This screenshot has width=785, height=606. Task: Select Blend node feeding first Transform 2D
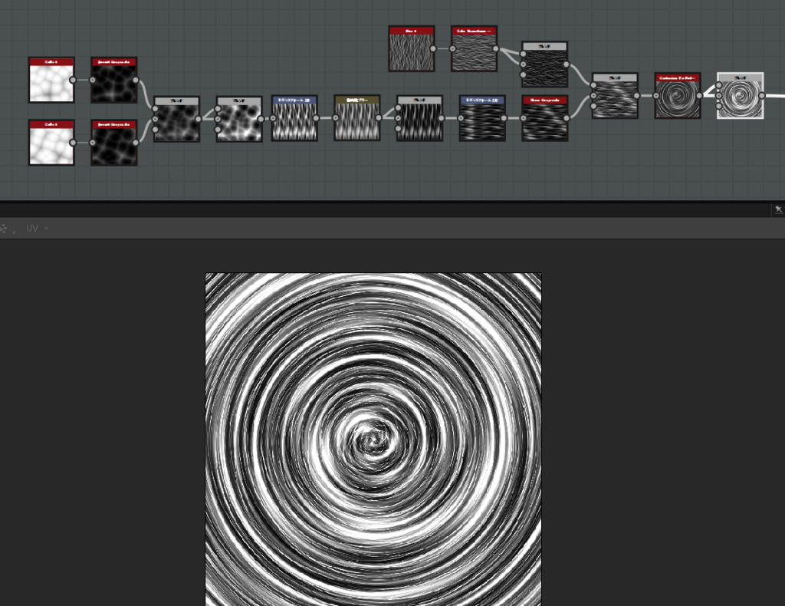(239, 119)
